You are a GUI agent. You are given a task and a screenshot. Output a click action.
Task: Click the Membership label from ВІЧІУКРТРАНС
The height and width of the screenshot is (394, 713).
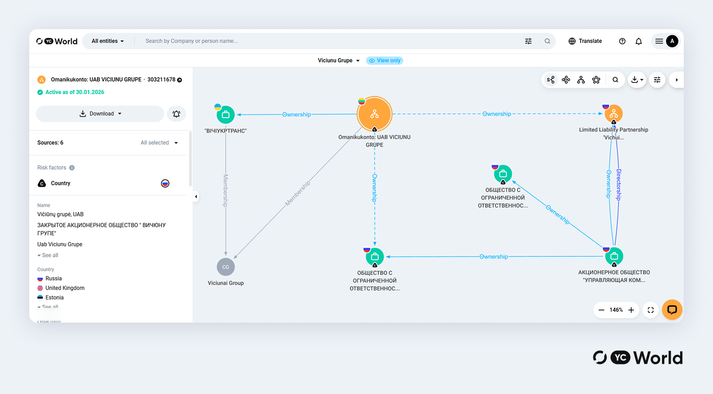click(x=226, y=190)
